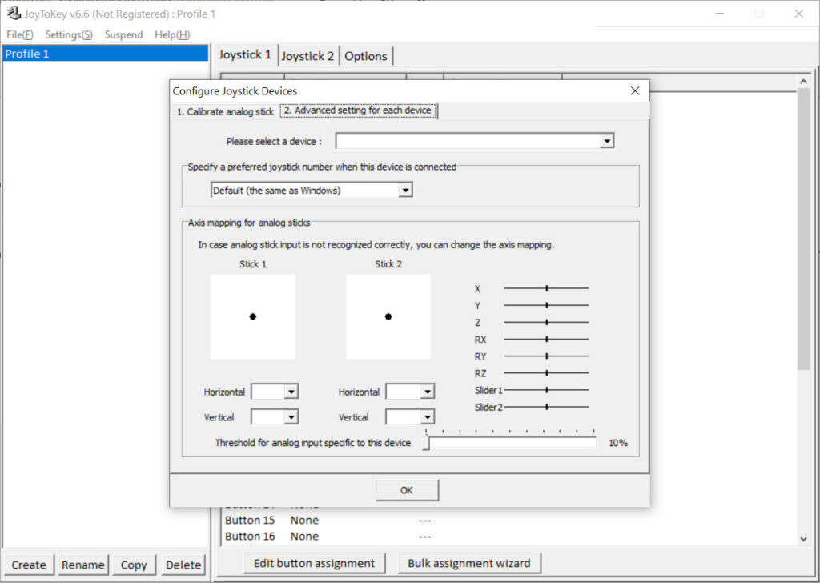Click the Stick 1 preview pad

tap(252, 316)
